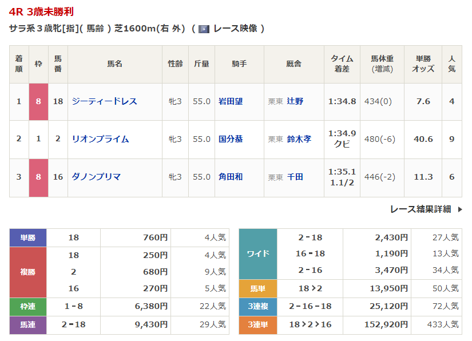Click on jockey 国分恭
Image resolution: width=472 pixels, height=341 pixels.
click(231, 139)
